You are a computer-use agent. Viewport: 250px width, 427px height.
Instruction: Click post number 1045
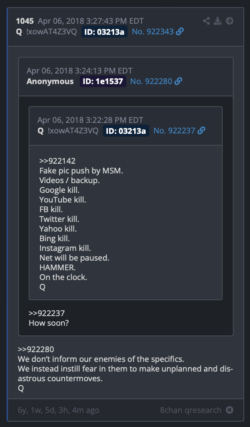pos(25,21)
